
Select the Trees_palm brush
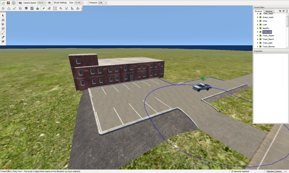(268, 43)
